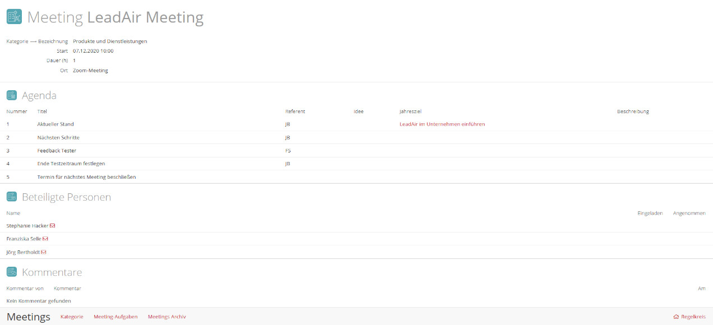
Task: Click the Meetings title in bottom bar
Action: click(x=29, y=317)
